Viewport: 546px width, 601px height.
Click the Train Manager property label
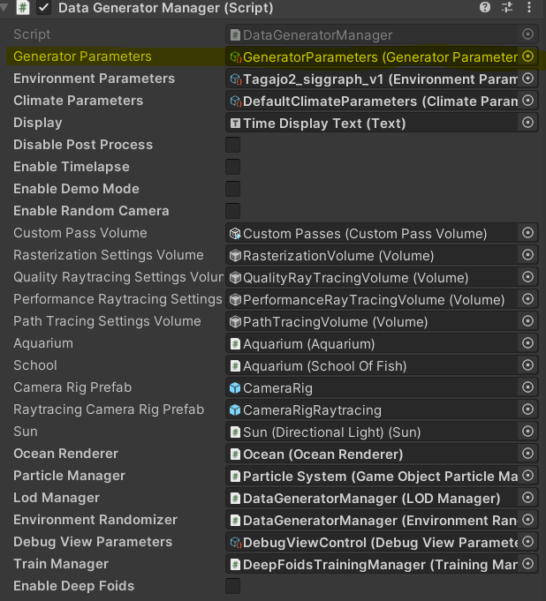[61, 564]
